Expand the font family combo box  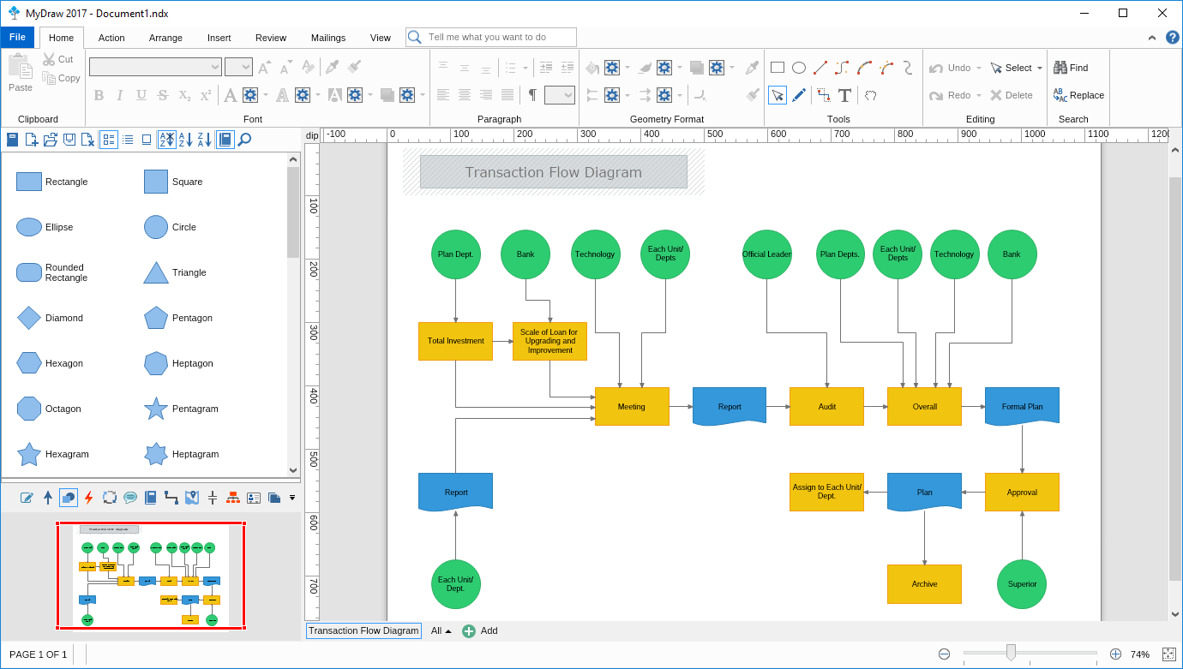click(214, 67)
